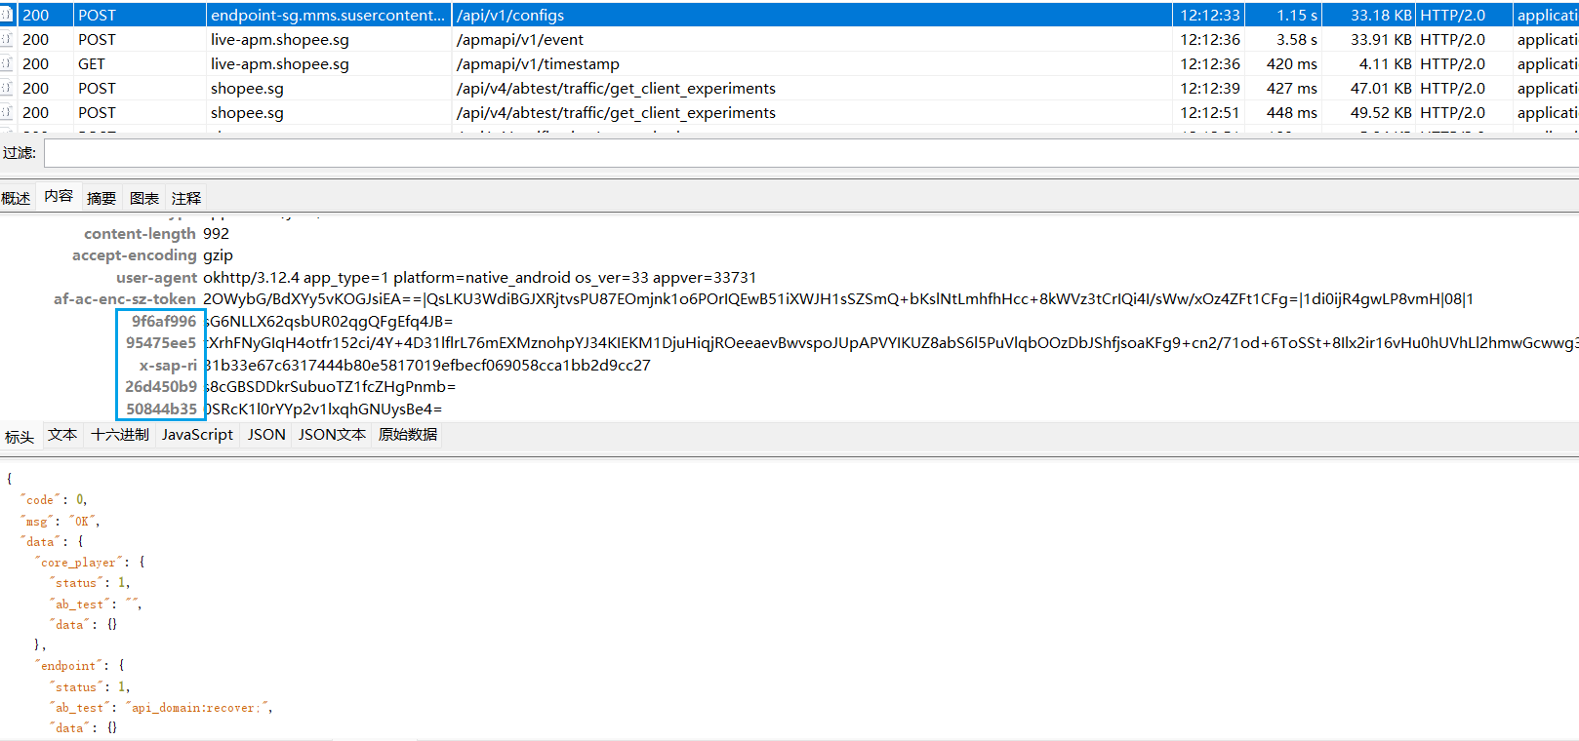The image size is (1579, 741).
Task: Click the document icon of the apmapi/v1/timestamp row
Action: coord(7,63)
